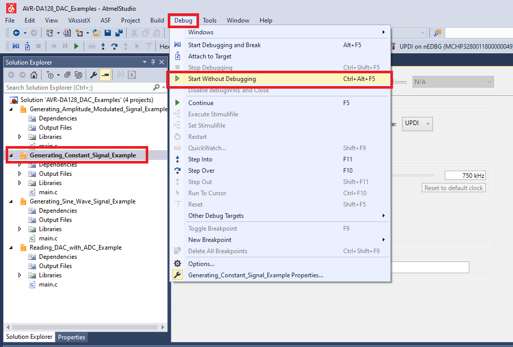513x347 pixels.
Task: Open the Debug menu
Action: coord(183,21)
